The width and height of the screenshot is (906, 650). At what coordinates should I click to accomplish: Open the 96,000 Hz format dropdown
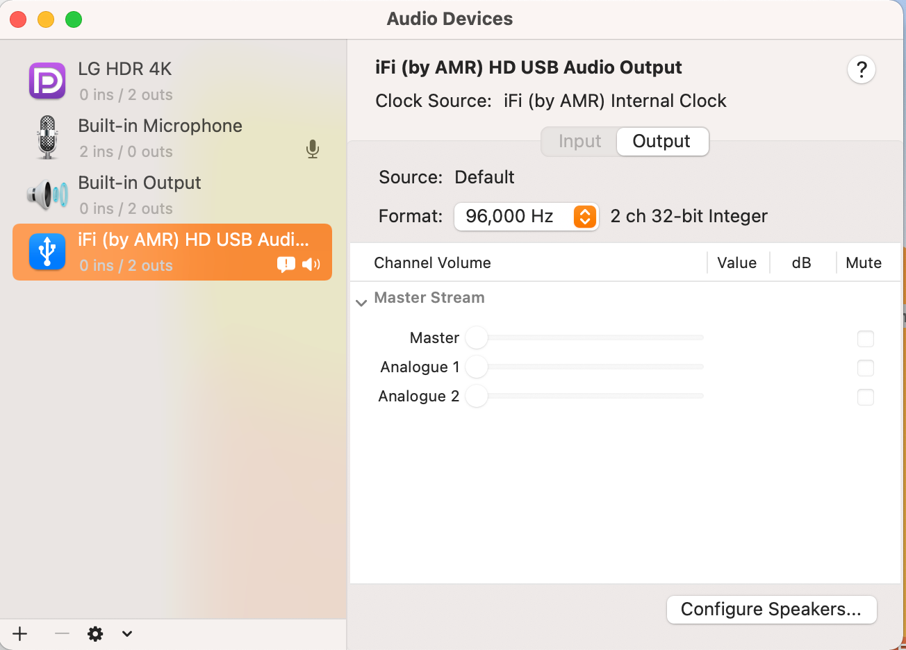coord(527,217)
